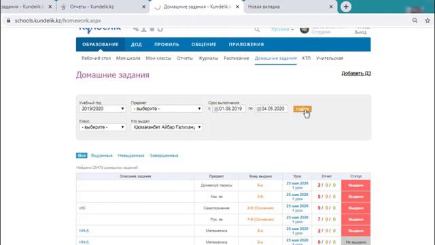Viewport: 435px width, 245px height.
Task: Click the end date field 04.05.2020
Action: pos(271,109)
